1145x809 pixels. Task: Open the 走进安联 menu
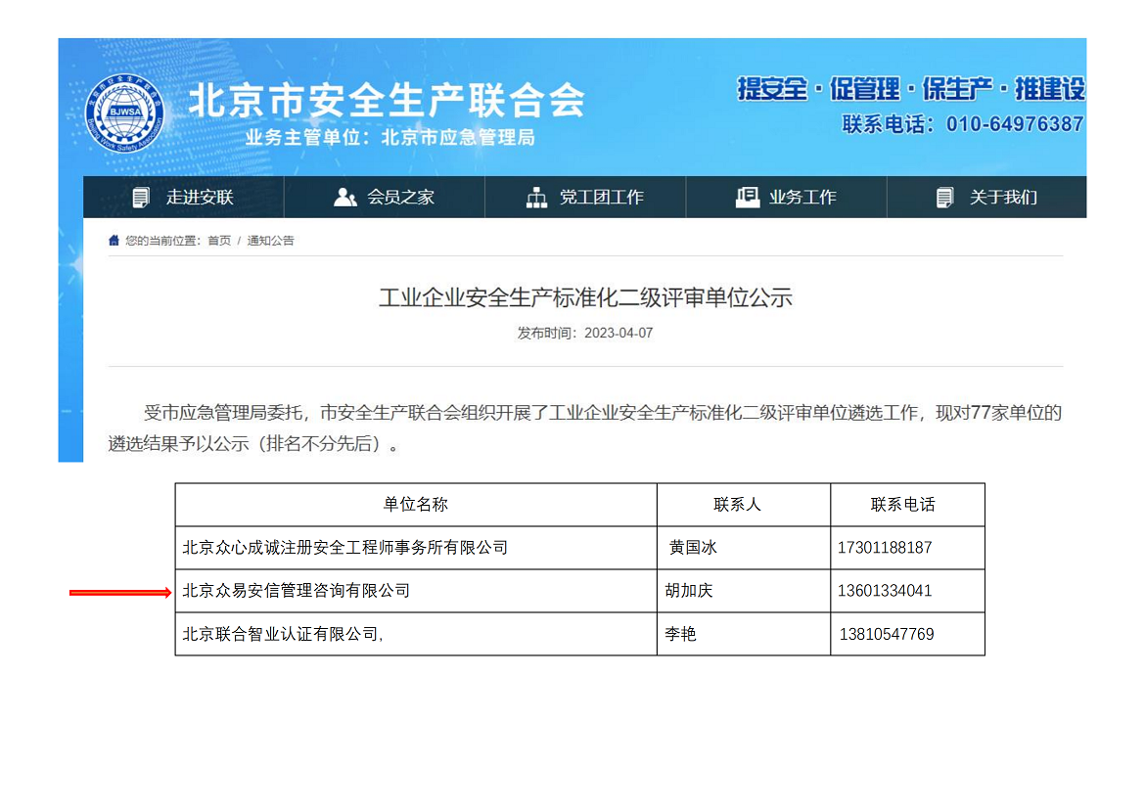pyautogui.click(x=183, y=198)
